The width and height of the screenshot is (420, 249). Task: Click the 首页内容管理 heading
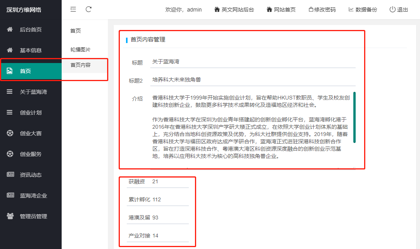[148, 40]
